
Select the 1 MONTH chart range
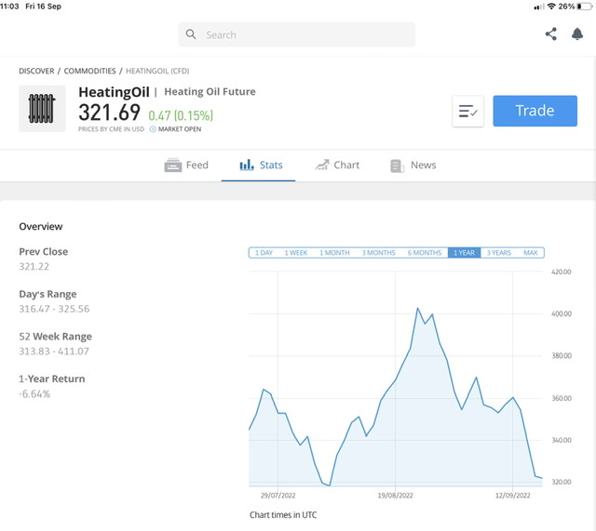tap(334, 253)
